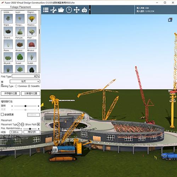This screenshot has width=177, height=177.
Task: Toggle the Show Path checkbox
Action: [38, 124]
